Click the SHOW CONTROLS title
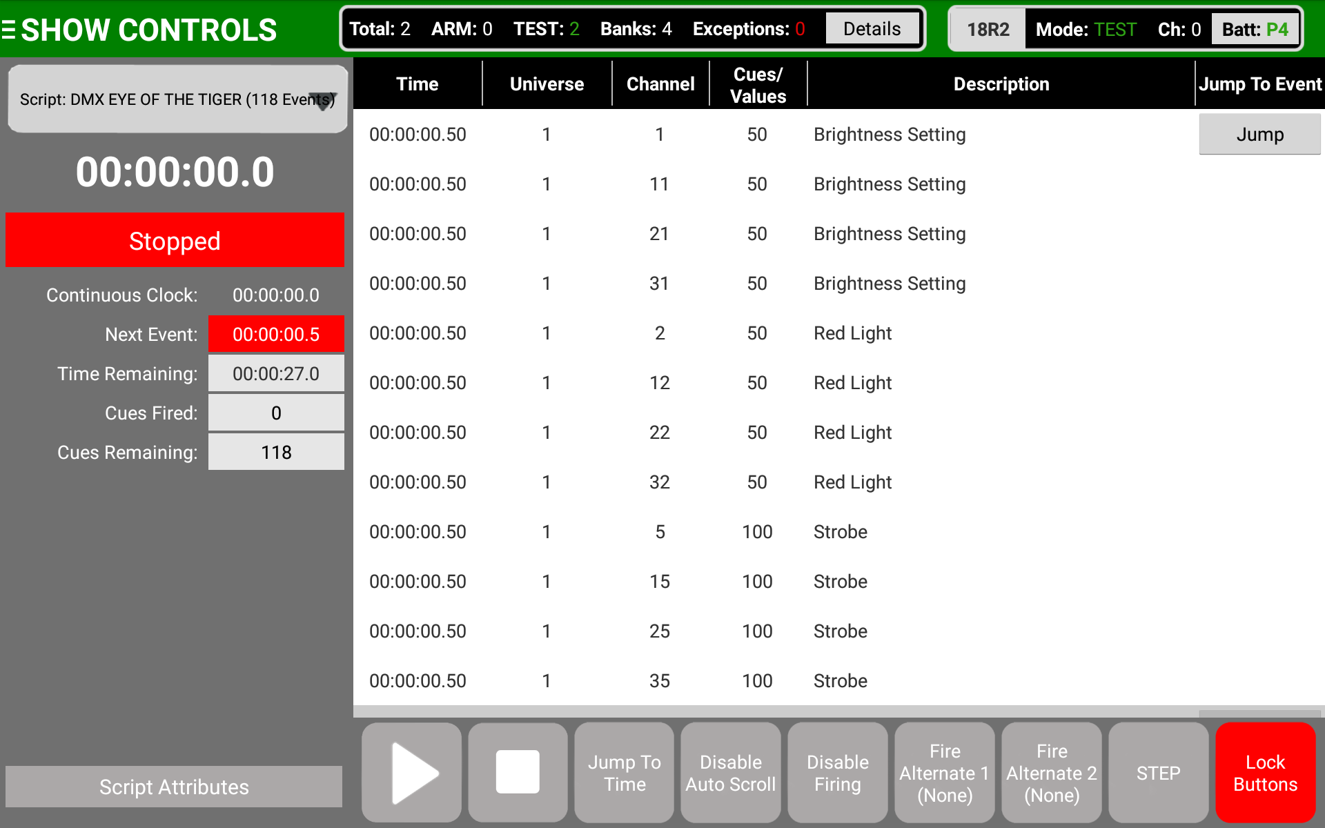Image resolution: width=1325 pixels, height=828 pixels. [149, 30]
